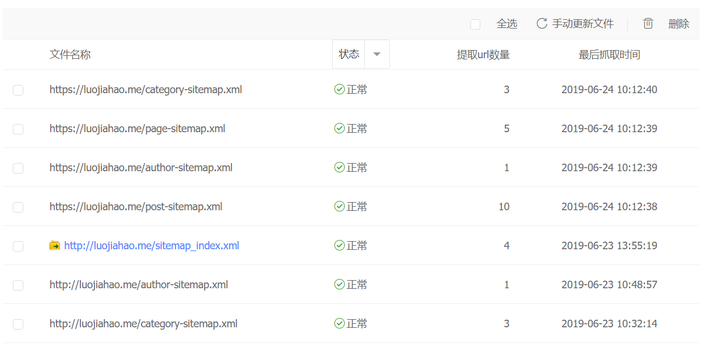This screenshot has width=714, height=350.
Task: Click timestamp 2019-06-23 10:32:14
Action: pos(609,324)
